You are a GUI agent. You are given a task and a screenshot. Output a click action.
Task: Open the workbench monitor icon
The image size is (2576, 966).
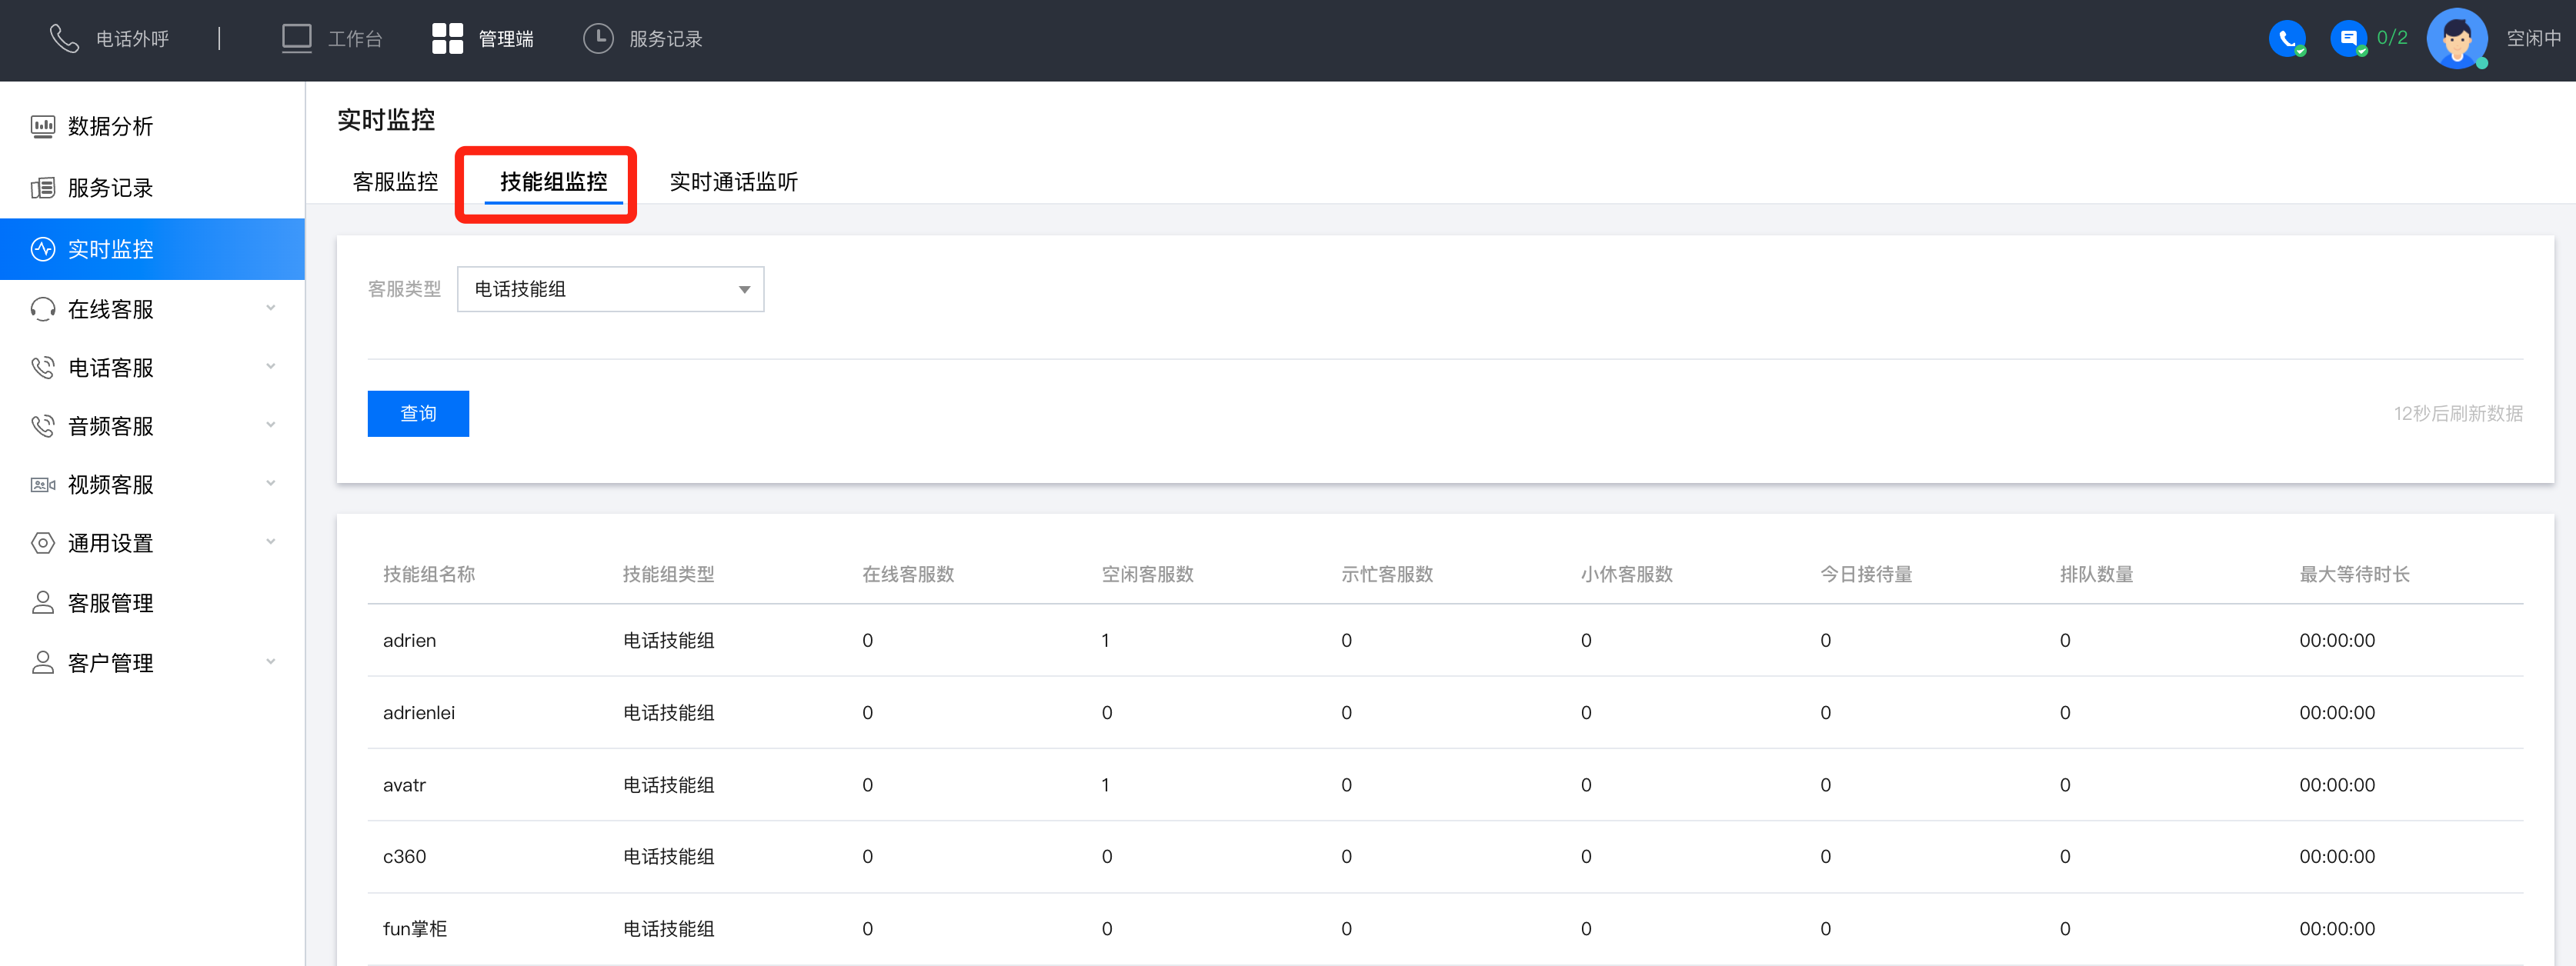(x=297, y=39)
